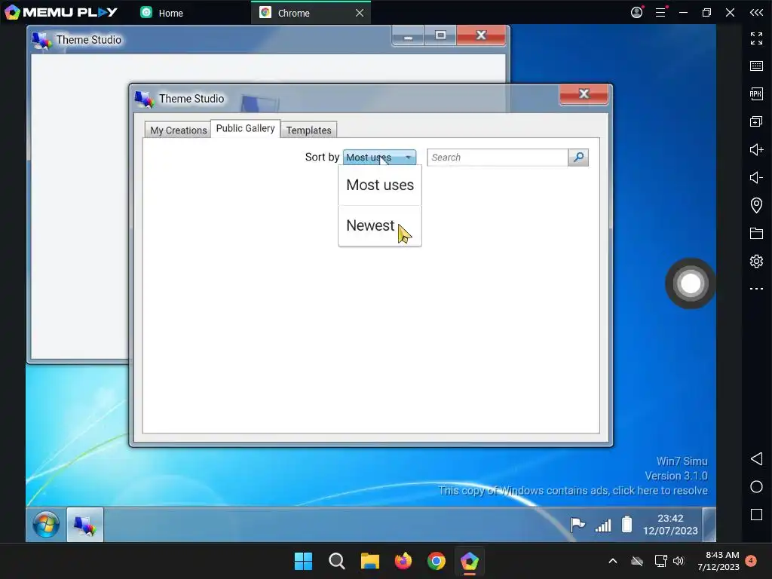This screenshot has width=772, height=579.
Task: Switch to the Templates tab
Action: [308, 130]
